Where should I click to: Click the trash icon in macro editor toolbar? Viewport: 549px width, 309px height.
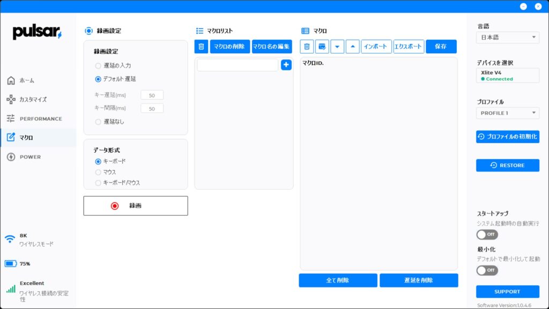click(307, 47)
